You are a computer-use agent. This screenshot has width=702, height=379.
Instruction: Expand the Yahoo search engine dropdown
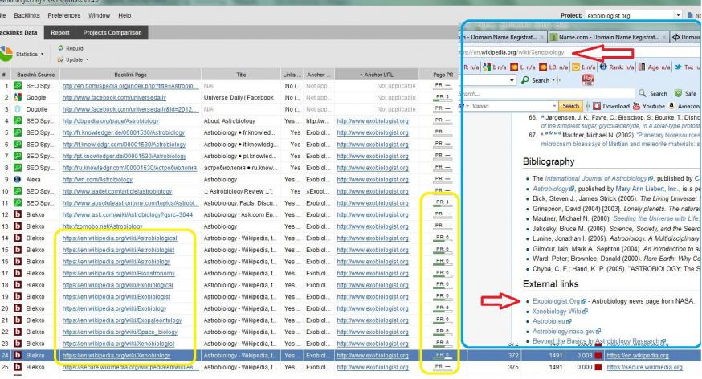pyautogui.click(x=554, y=106)
